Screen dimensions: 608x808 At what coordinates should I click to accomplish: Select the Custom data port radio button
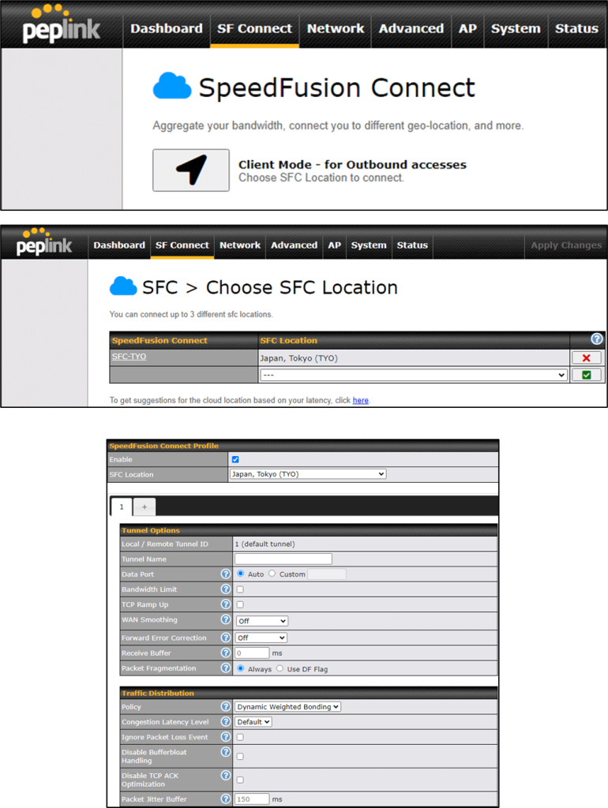(272, 574)
